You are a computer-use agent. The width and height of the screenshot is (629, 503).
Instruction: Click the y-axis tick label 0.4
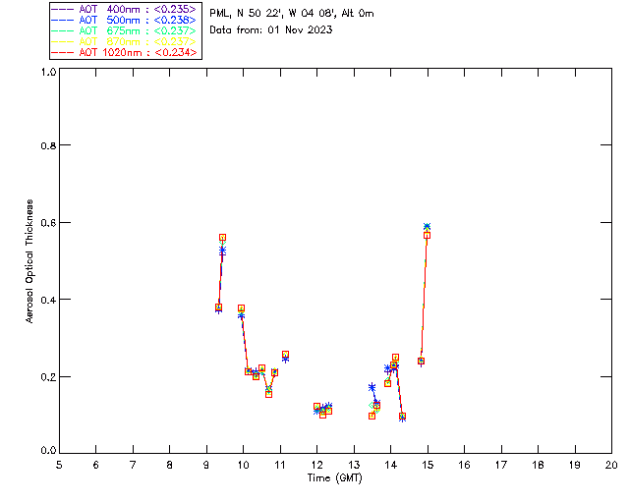pyautogui.click(x=48, y=300)
